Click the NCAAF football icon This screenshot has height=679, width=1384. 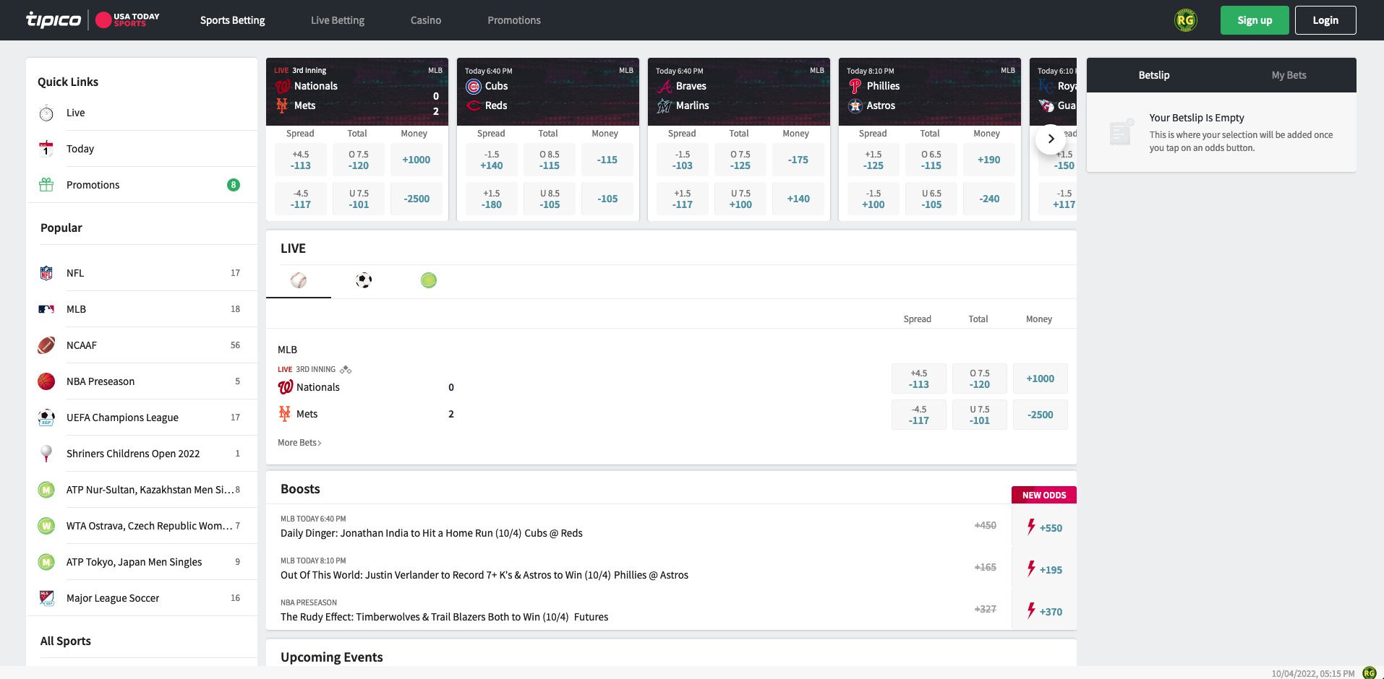[x=46, y=345]
